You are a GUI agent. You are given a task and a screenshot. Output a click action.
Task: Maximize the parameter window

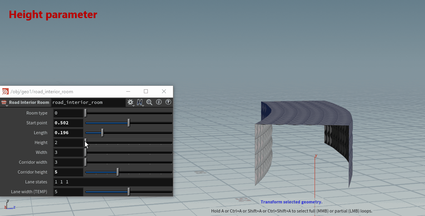click(146, 91)
